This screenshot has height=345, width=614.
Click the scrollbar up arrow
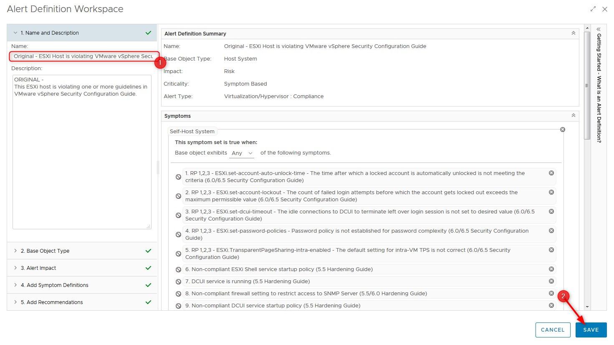587,28
